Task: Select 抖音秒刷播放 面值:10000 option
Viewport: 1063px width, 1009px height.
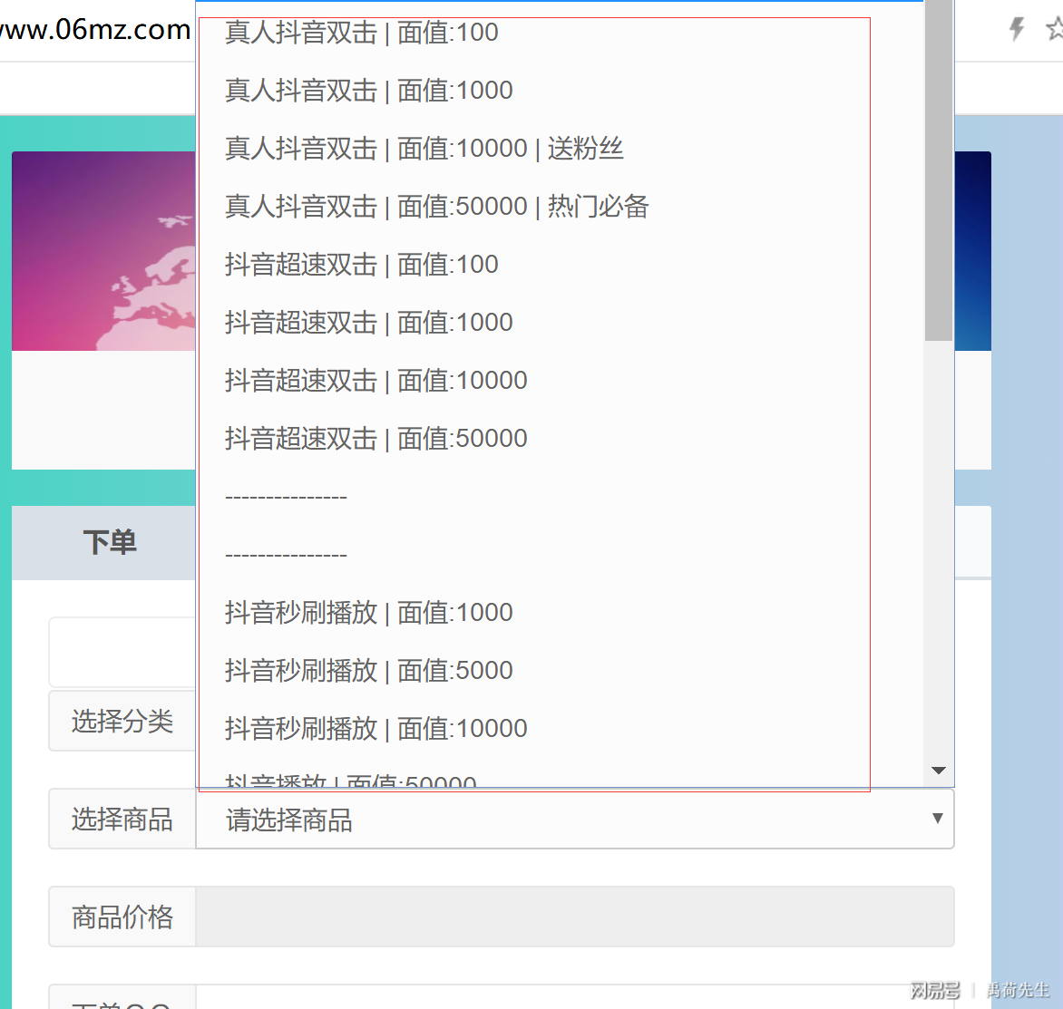Action: 375,728
